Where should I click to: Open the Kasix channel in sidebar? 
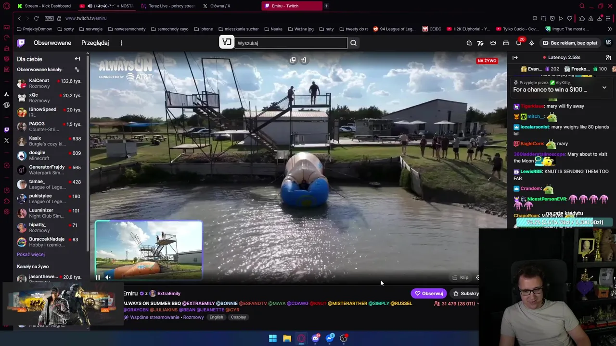pyautogui.click(x=50, y=141)
